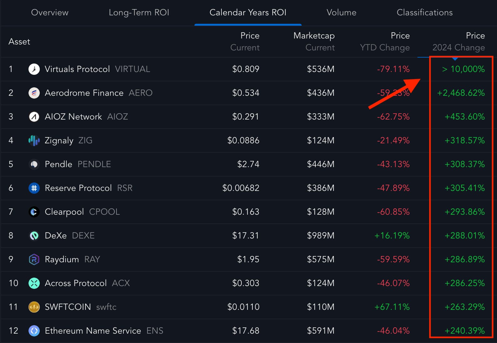Open the Virtuals Protocol asset name
This screenshot has width=497, height=343.
[77, 69]
